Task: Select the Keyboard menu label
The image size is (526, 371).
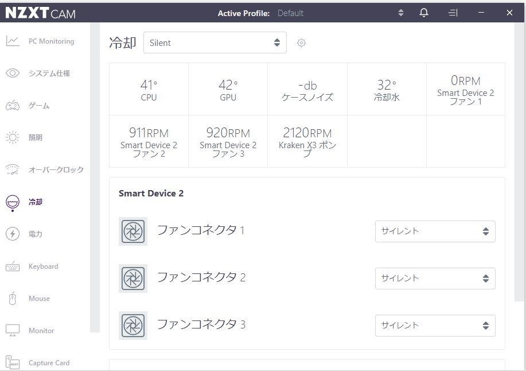Action: pos(43,266)
